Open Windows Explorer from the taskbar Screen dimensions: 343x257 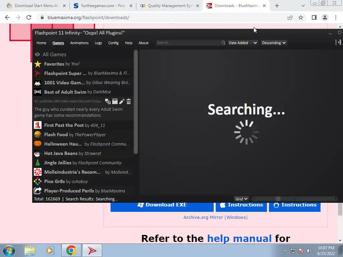coord(30,250)
